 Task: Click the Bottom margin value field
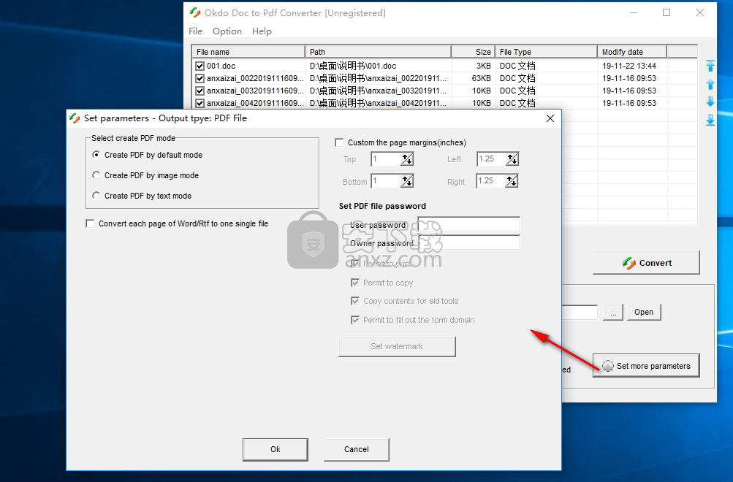(x=387, y=181)
